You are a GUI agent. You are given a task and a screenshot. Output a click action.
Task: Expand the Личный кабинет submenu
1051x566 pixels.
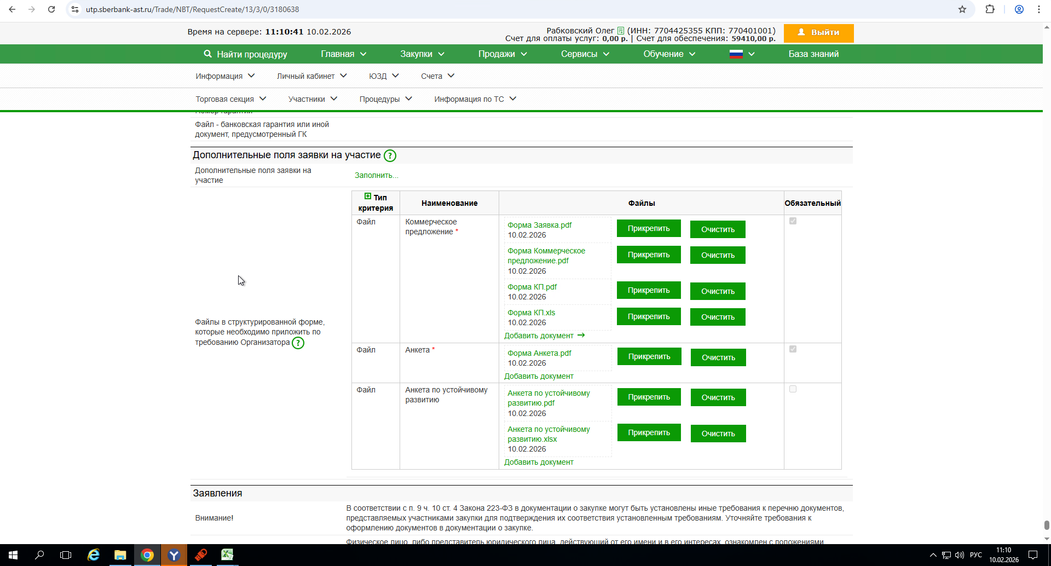311,76
